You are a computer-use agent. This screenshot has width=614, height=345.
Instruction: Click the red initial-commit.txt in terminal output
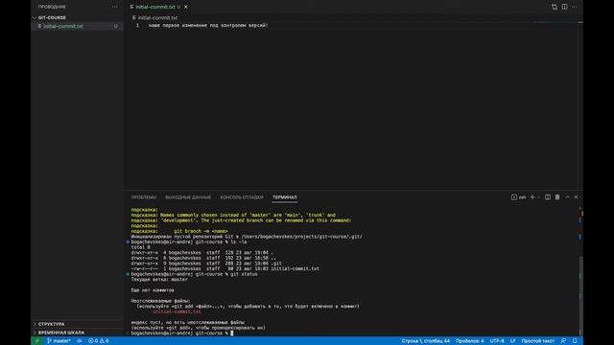point(177,311)
